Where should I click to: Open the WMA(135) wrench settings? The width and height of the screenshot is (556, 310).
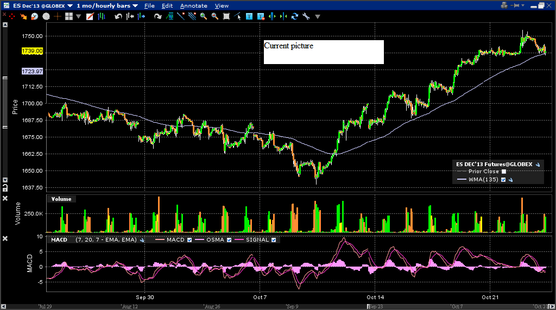click(x=510, y=180)
